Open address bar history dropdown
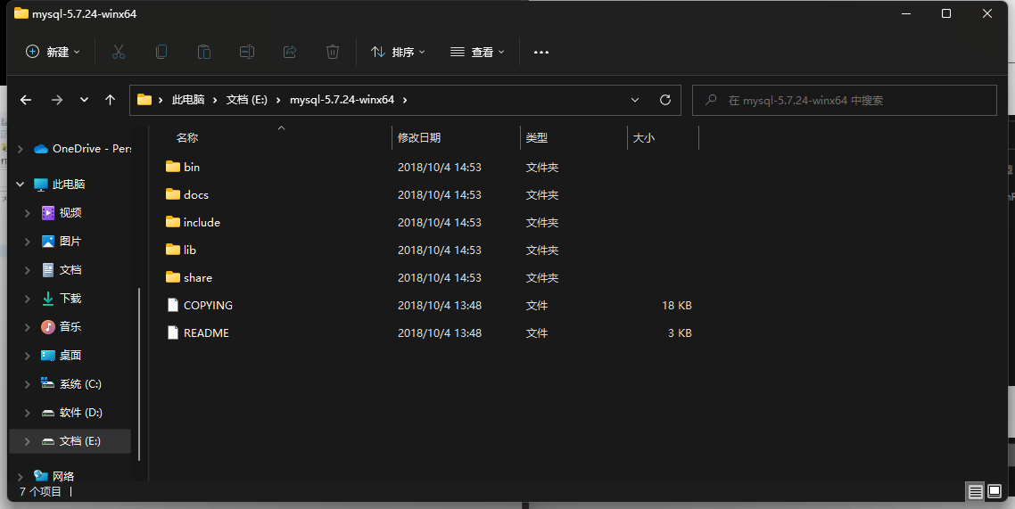The width and height of the screenshot is (1015, 509). pos(635,100)
